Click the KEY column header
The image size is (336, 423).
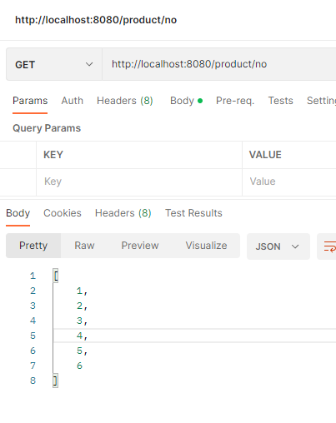click(53, 155)
